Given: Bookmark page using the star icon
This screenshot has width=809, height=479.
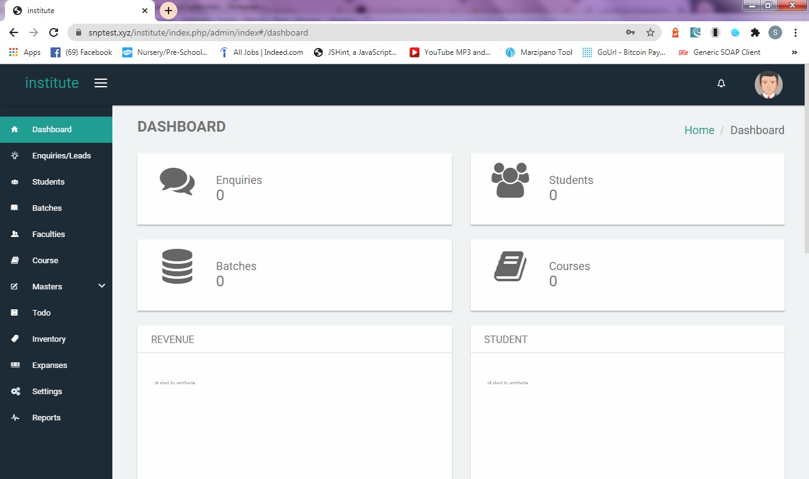Looking at the screenshot, I should [x=650, y=32].
